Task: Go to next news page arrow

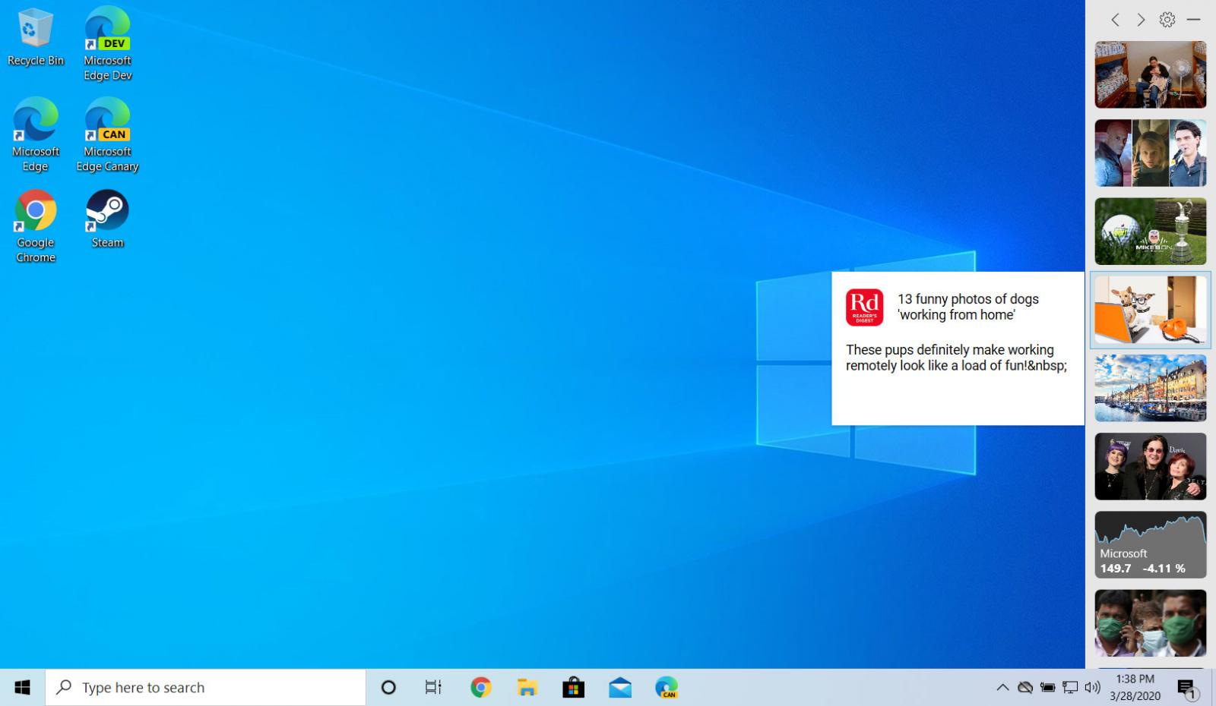Action: click(1141, 20)
